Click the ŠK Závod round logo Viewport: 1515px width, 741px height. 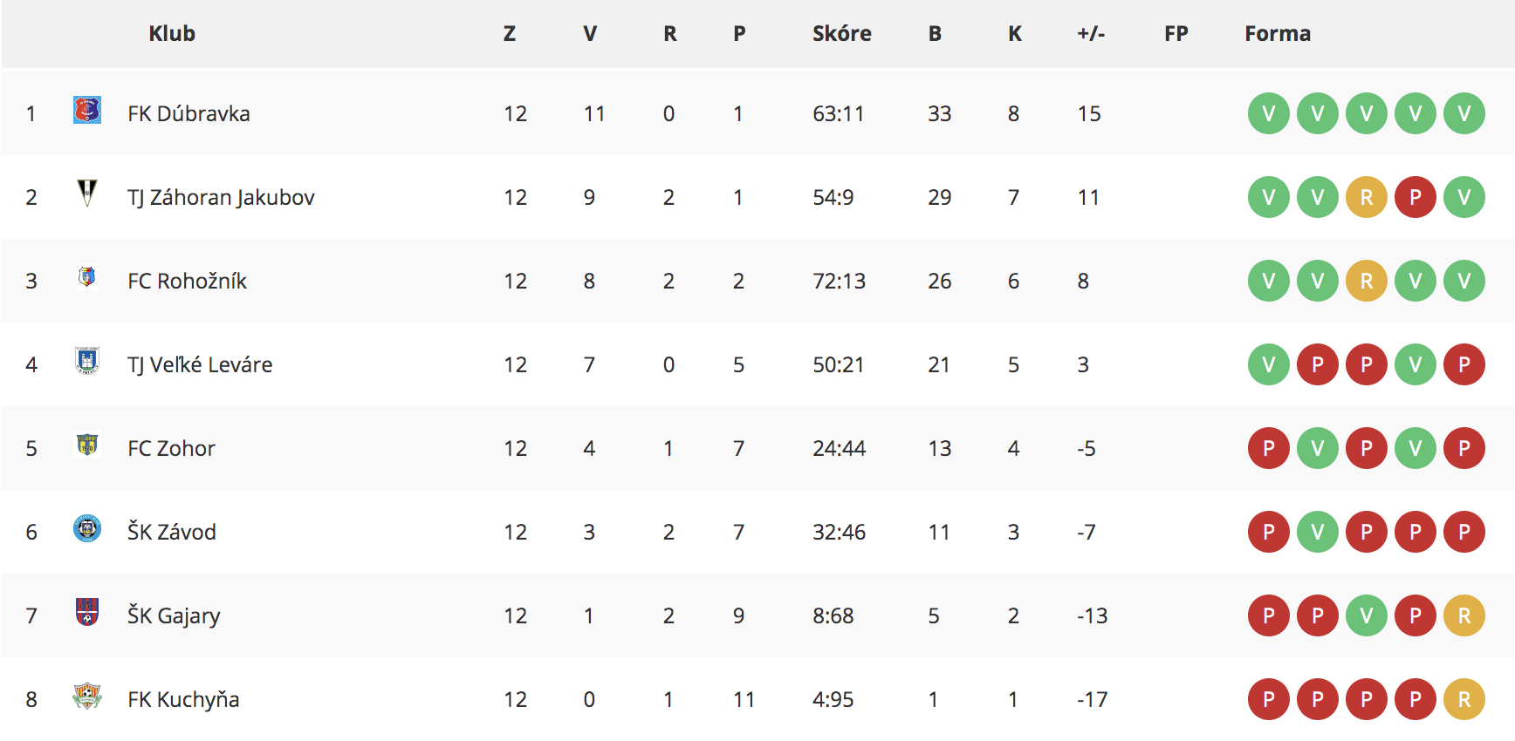click(87, 528)
